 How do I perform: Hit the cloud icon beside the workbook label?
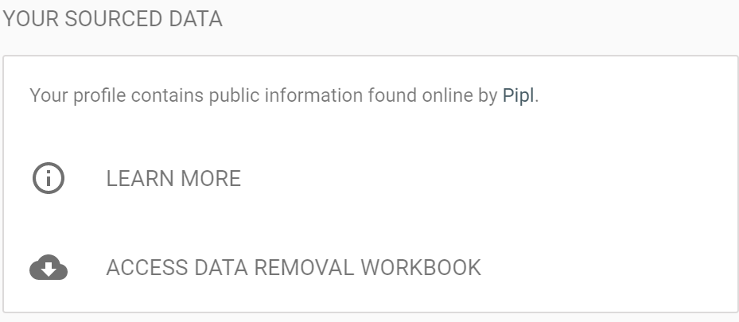click(48, 268)
